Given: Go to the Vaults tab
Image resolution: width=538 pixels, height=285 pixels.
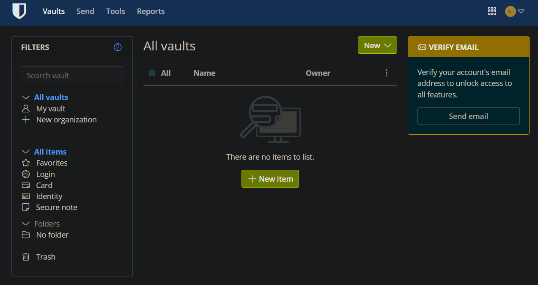Looking at the screenshot, I should tap(54, 11).
